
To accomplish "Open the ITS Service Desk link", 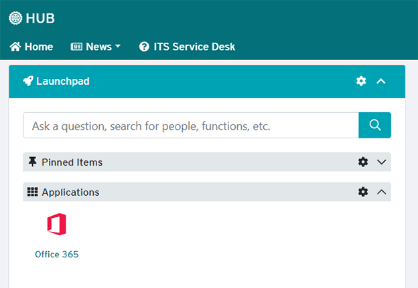I will 194,47.
